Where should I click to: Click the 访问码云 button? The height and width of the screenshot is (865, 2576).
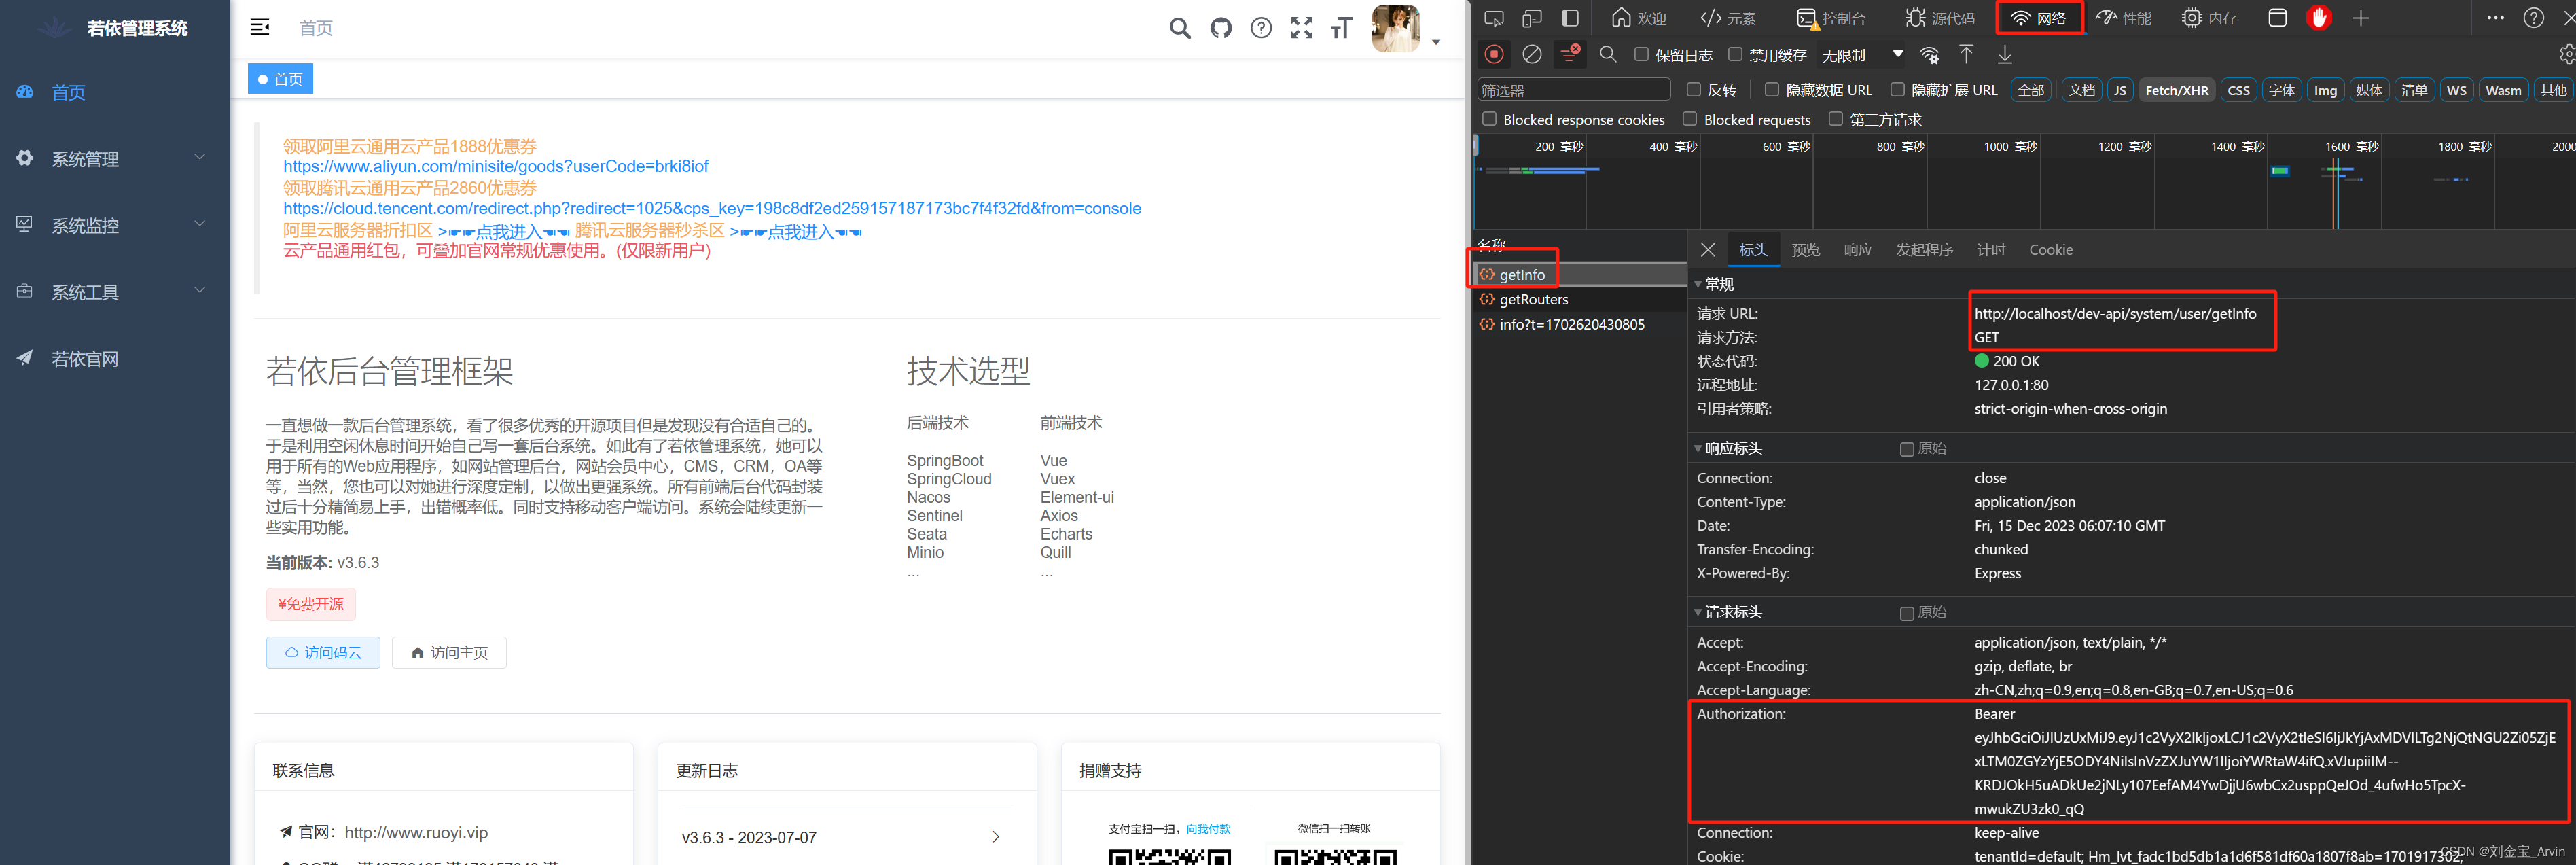point(322,652)
